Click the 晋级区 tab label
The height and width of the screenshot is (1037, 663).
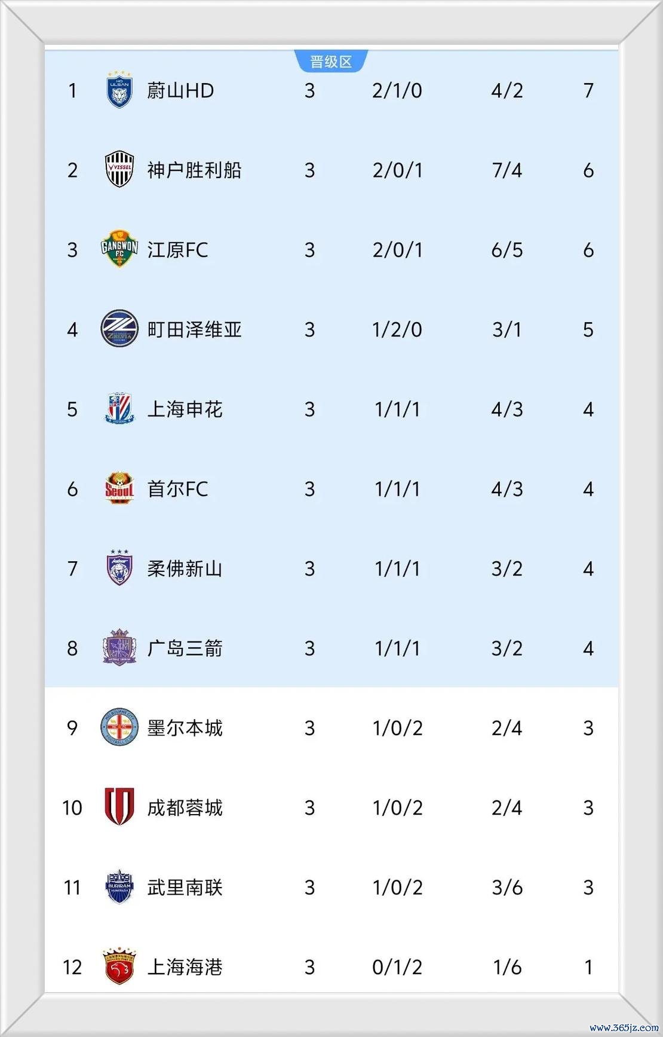click(331, 62)
